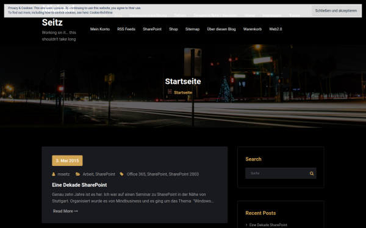Screen dimensions: 366x228
Task: Click the author user icon beside mseitz
Action: (x=54, y=174)
